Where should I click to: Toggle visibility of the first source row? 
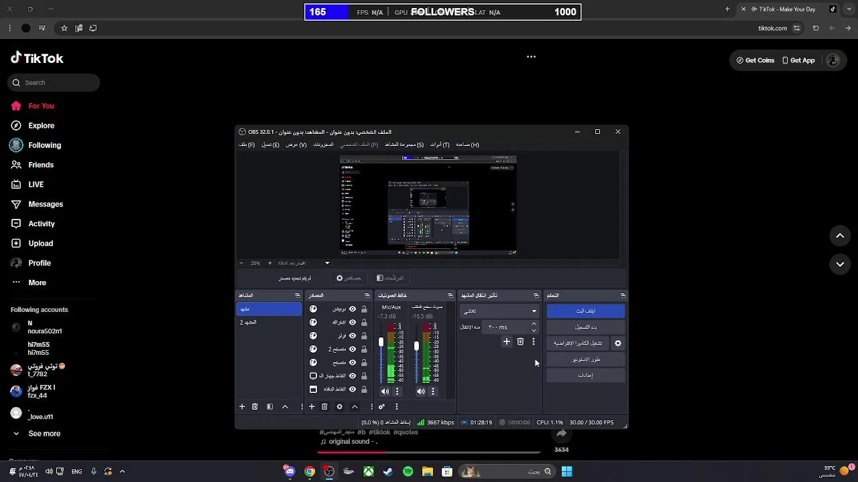pos(353,309)
